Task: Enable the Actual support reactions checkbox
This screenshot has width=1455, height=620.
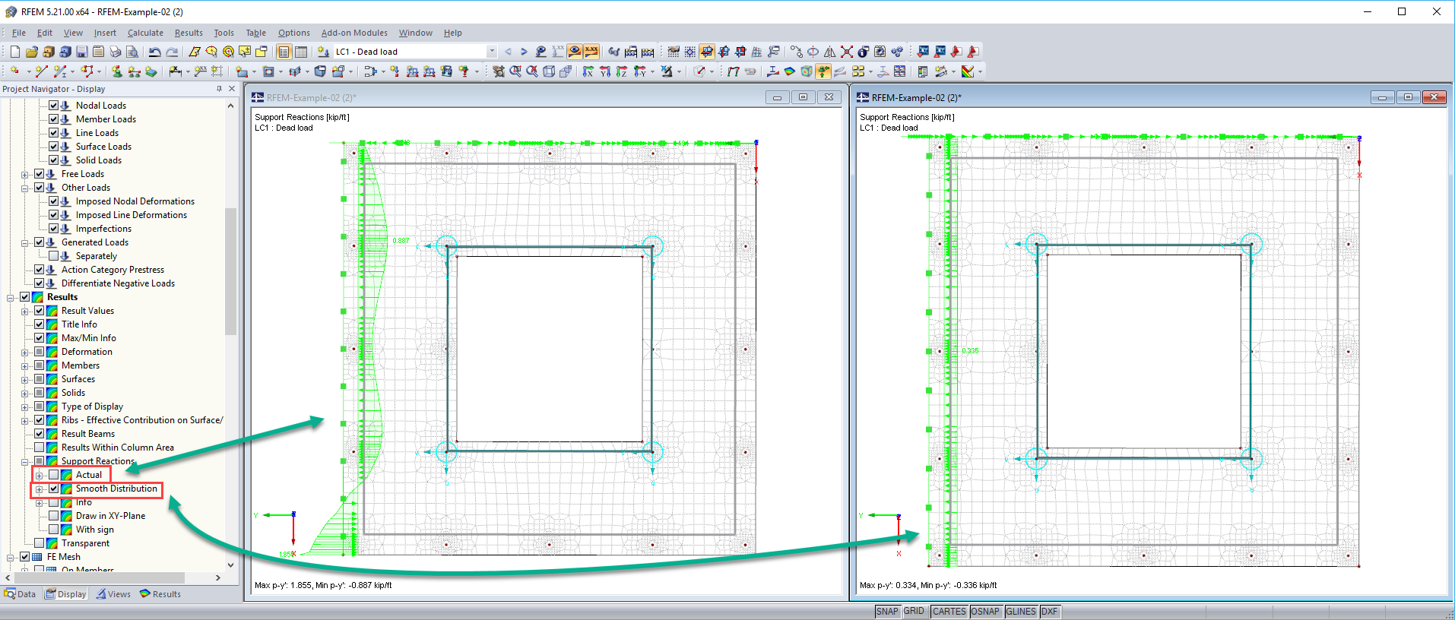Action: (x=53, y=475)
